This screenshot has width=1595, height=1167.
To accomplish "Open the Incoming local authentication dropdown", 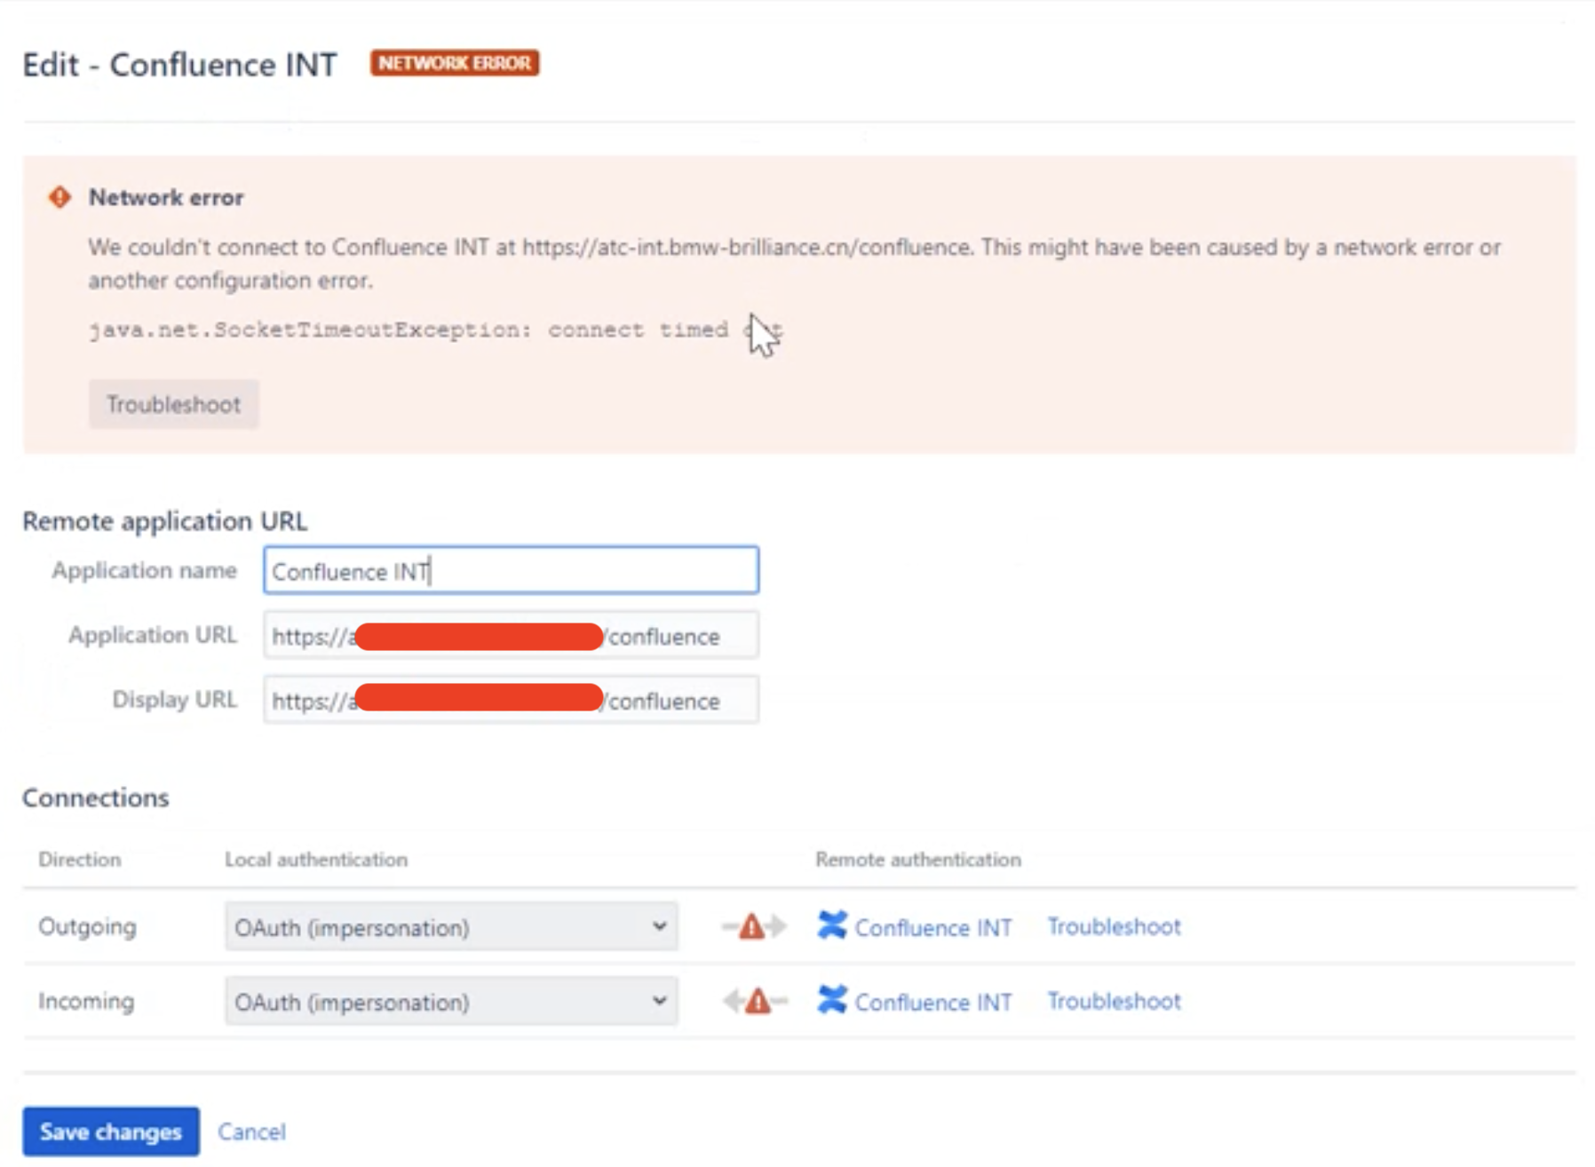I will [x=451, y=1001].
